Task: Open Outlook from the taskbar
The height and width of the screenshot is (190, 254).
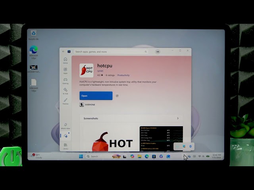Action: coord(168,156)
